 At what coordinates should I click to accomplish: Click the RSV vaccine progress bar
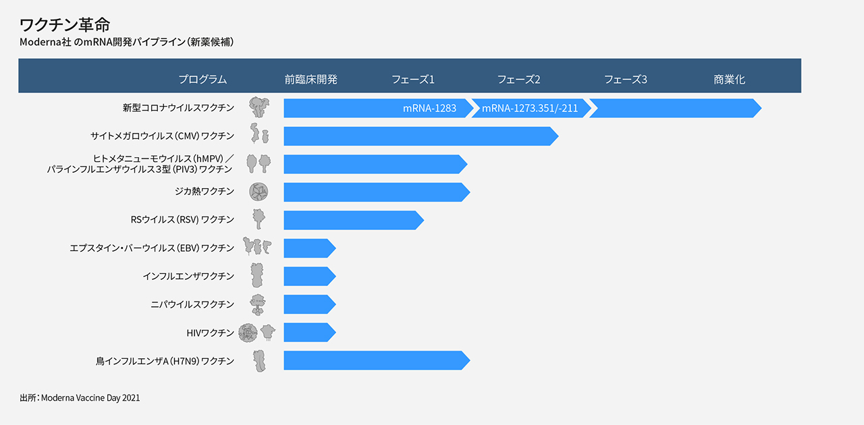point(351,220)
